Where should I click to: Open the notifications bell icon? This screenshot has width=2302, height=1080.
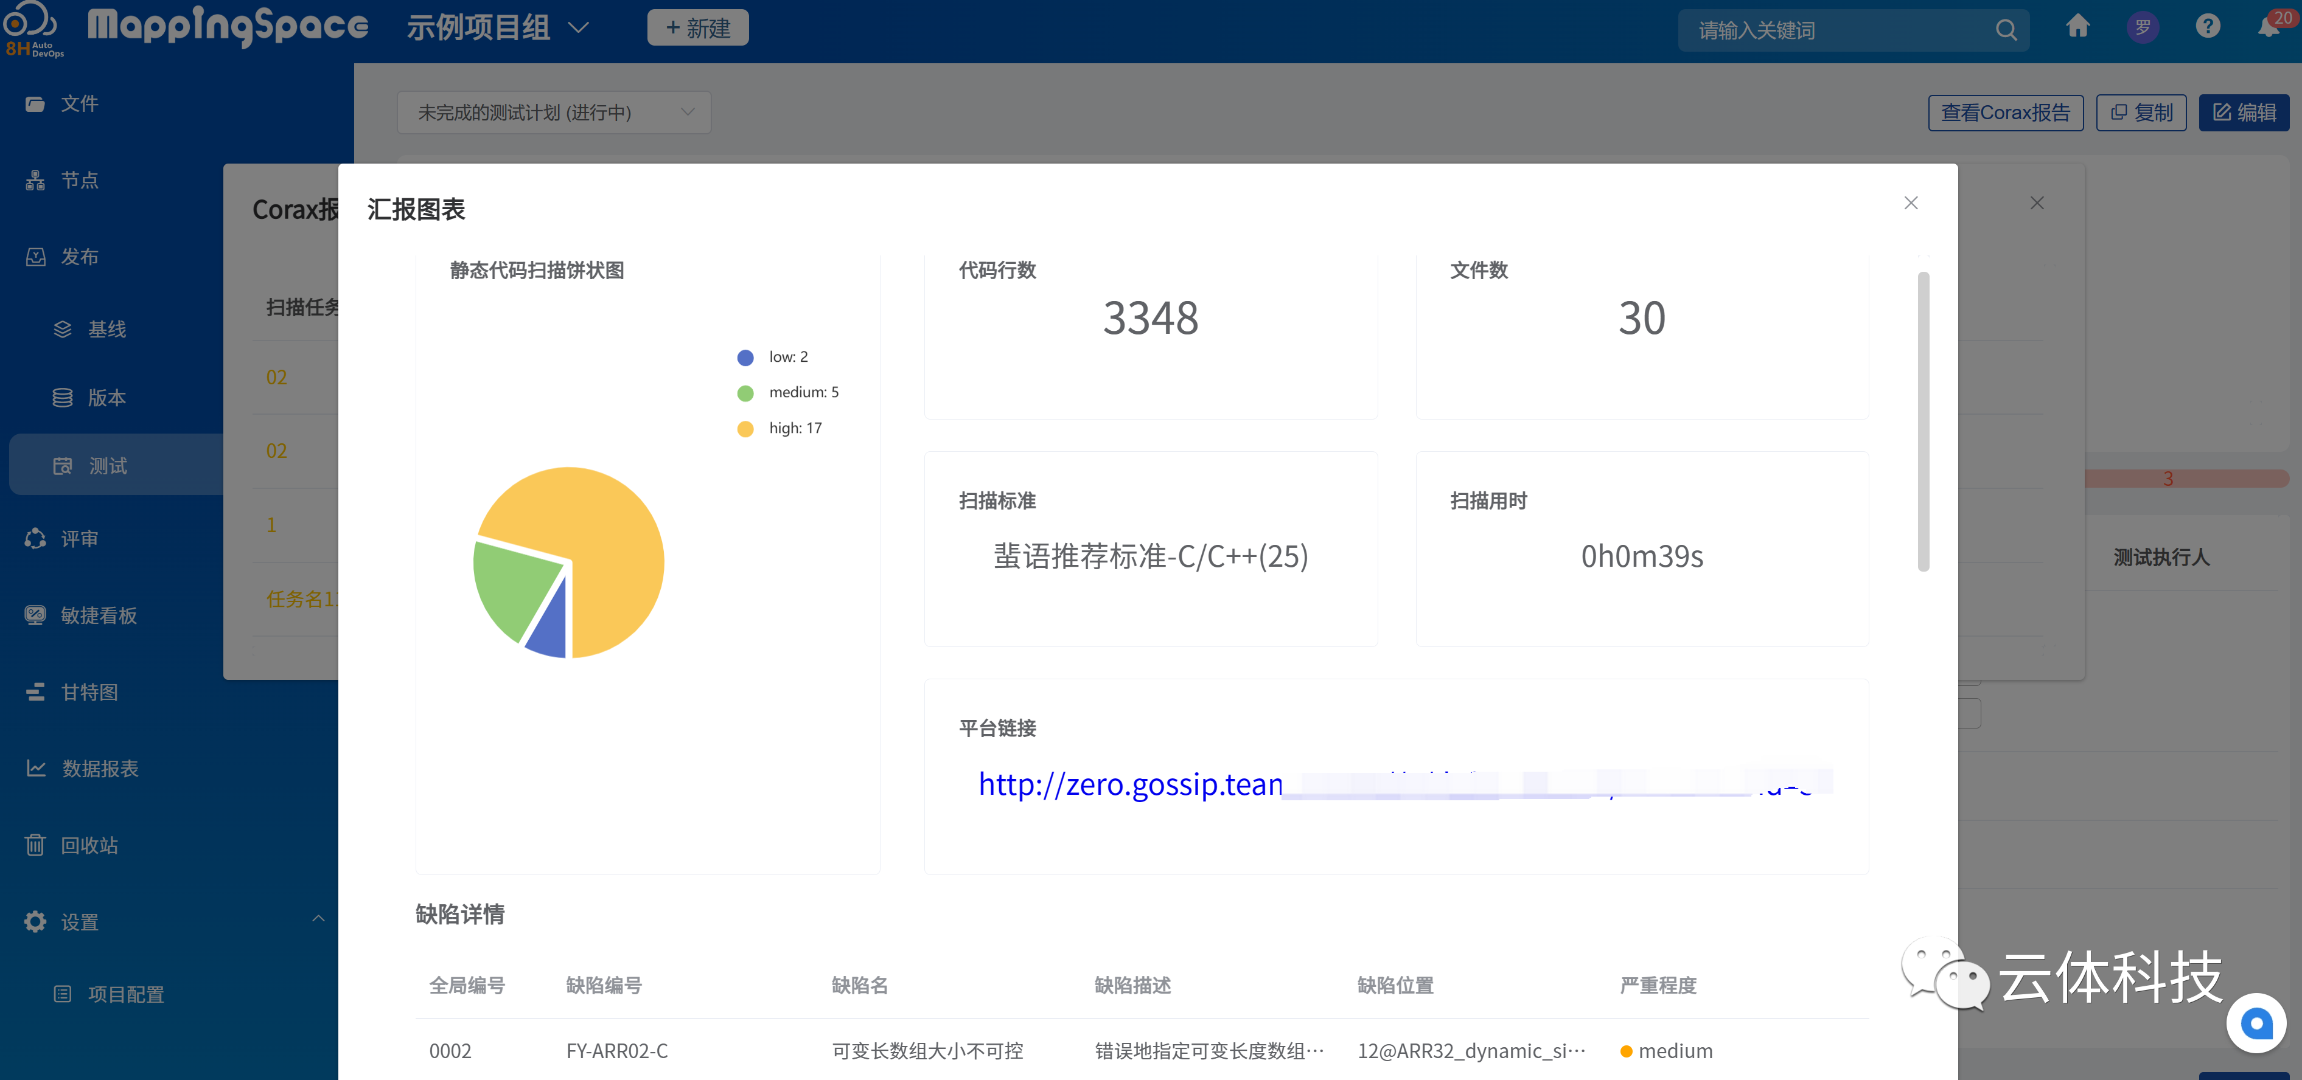(x=2268, y=27)
